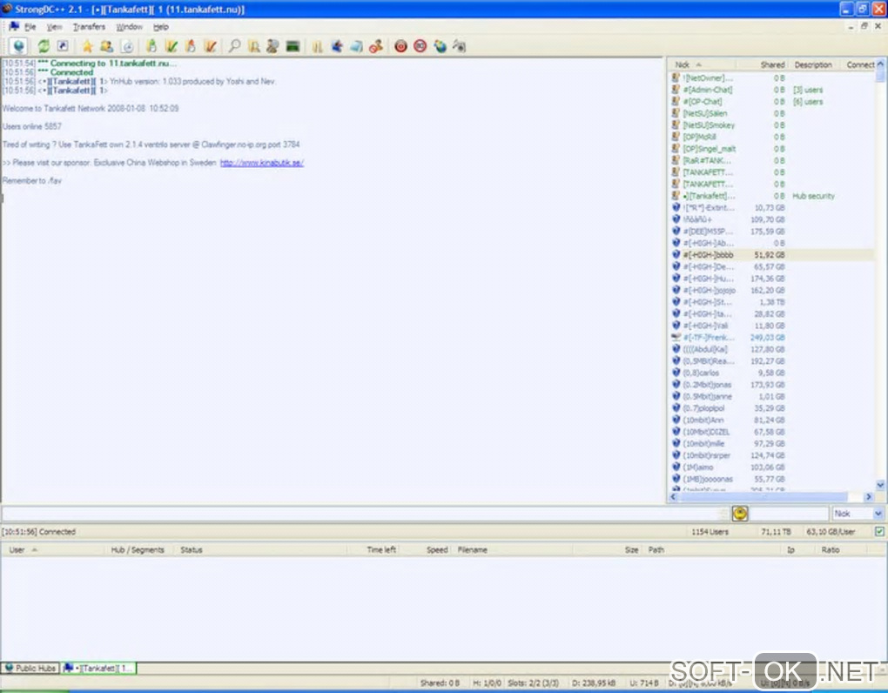Viewport: 888px width, 693px height.
Task: Click the Open File List toolbar icon
Action: 318,46
